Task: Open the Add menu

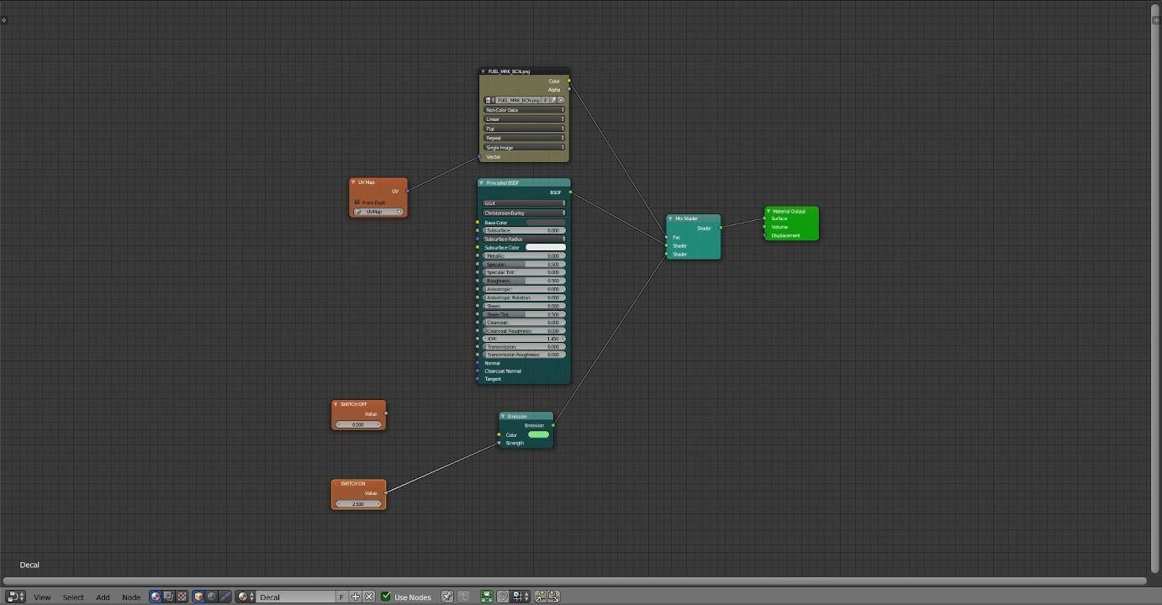Action: coord(103,597)
